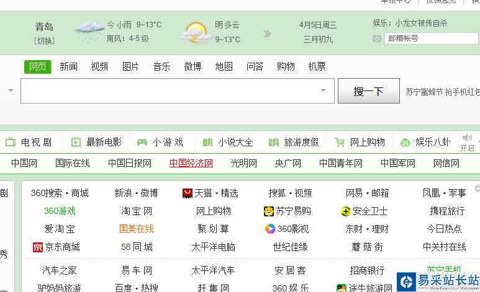480x292 pixels.
Task: Open the 国际在线 link
Action: click(73, 163)
